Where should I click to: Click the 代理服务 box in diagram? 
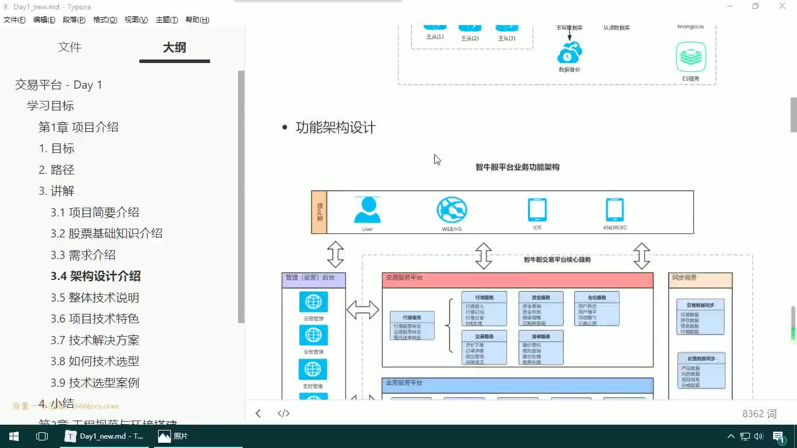[x=412, y=325]
